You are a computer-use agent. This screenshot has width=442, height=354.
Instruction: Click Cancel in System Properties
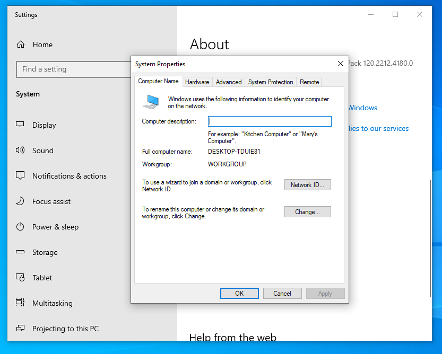pos(282,294)
